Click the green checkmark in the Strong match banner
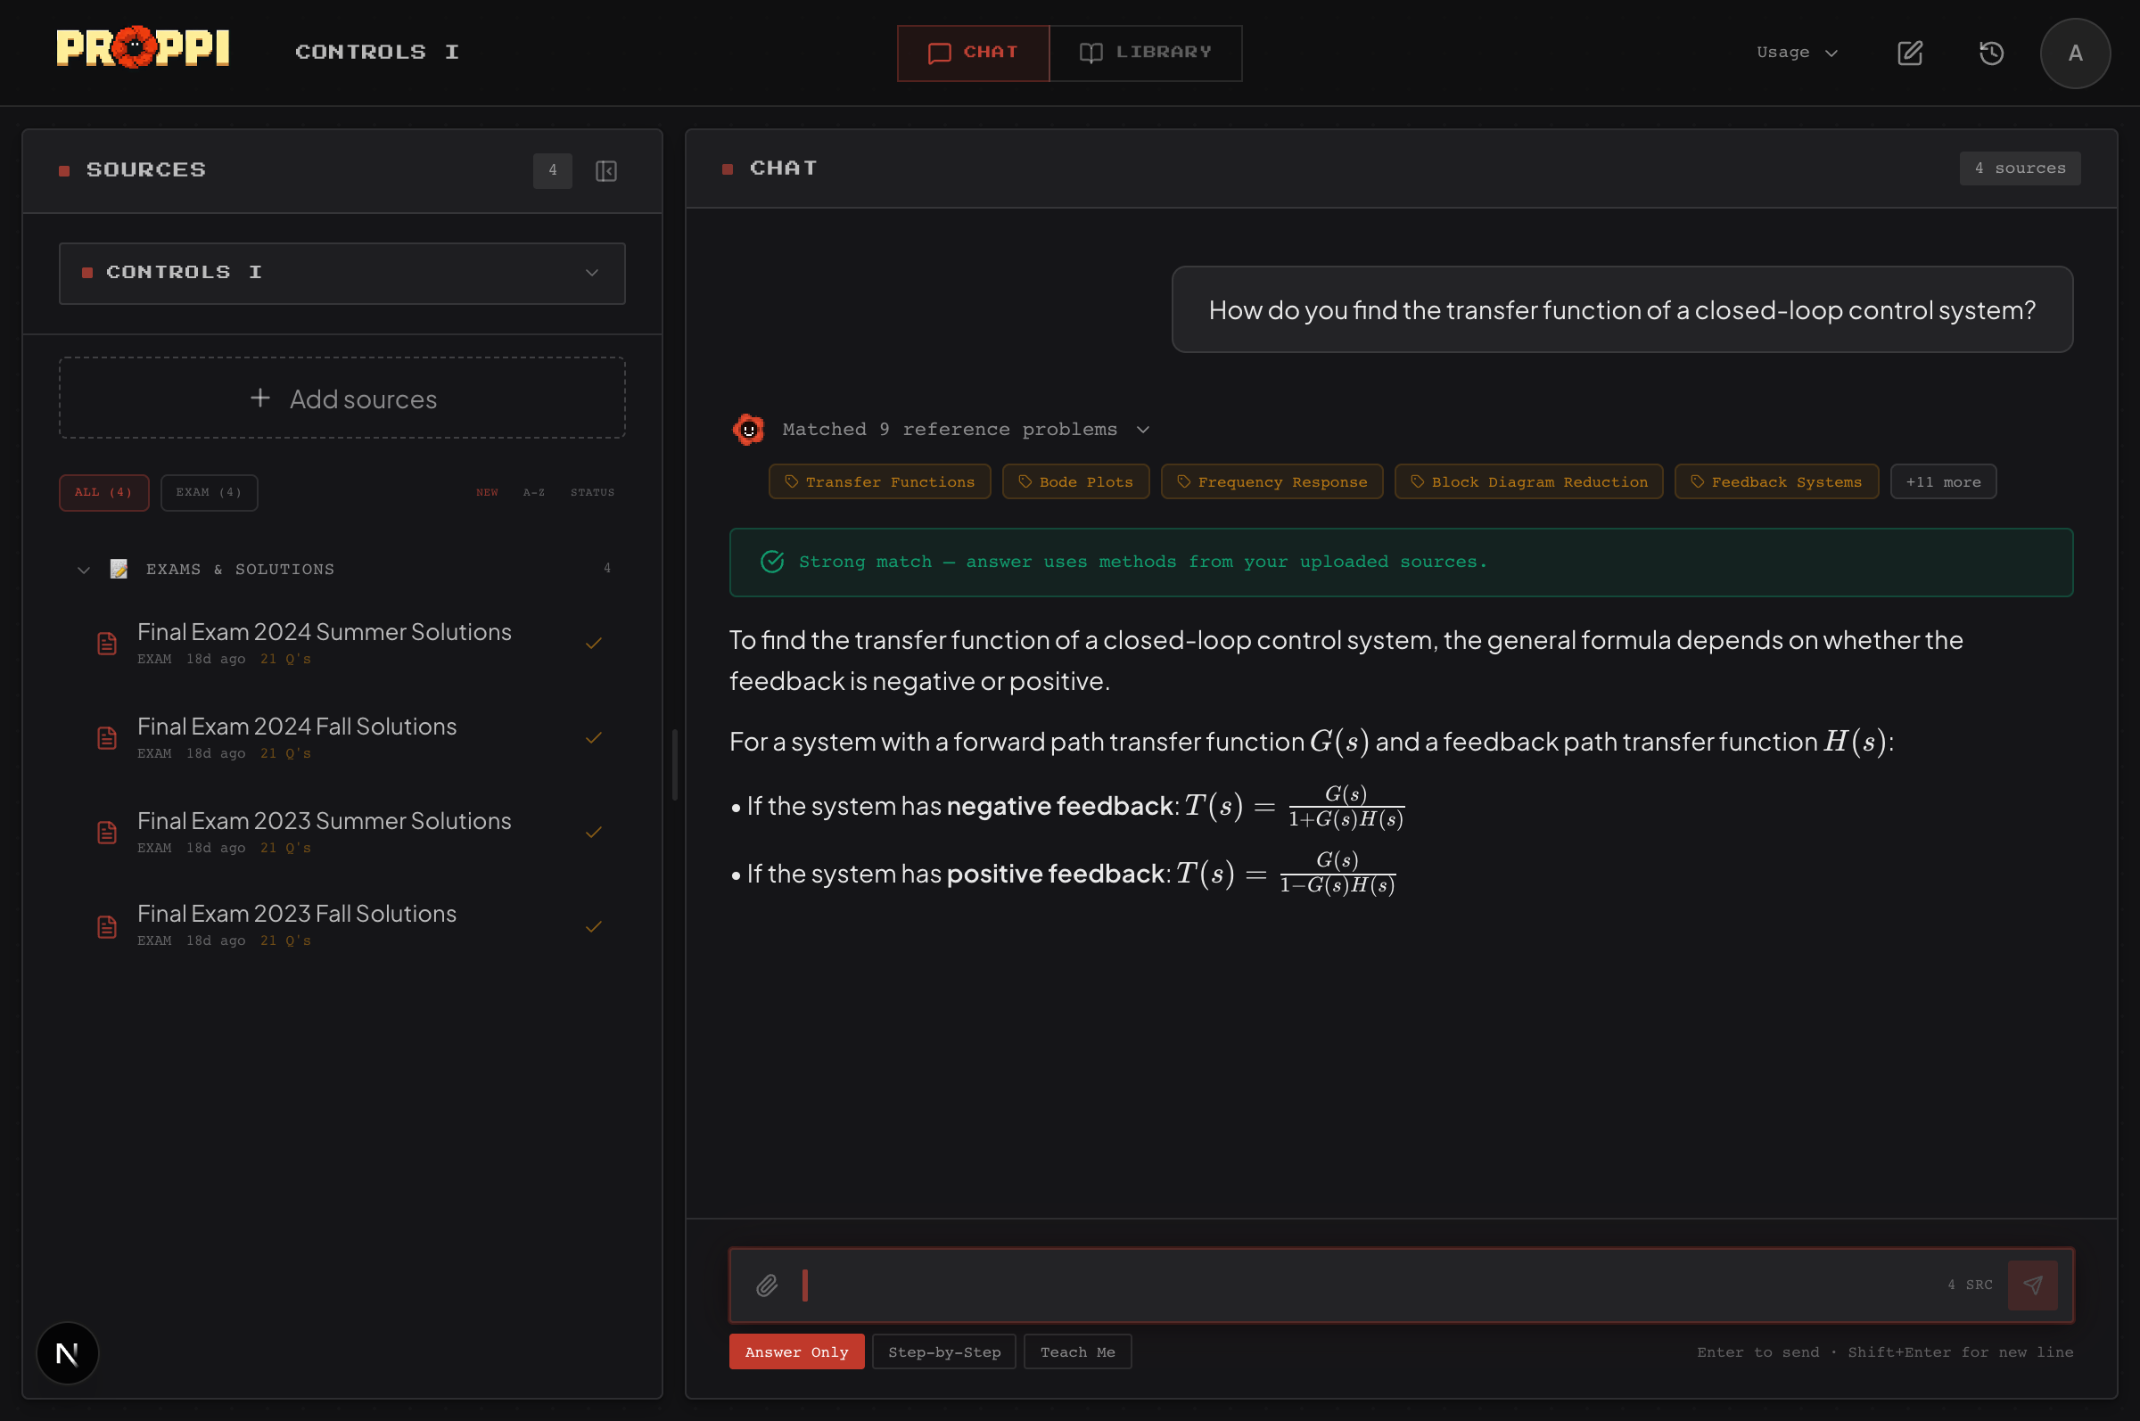2140x1421 pixels. coord(771,562)
